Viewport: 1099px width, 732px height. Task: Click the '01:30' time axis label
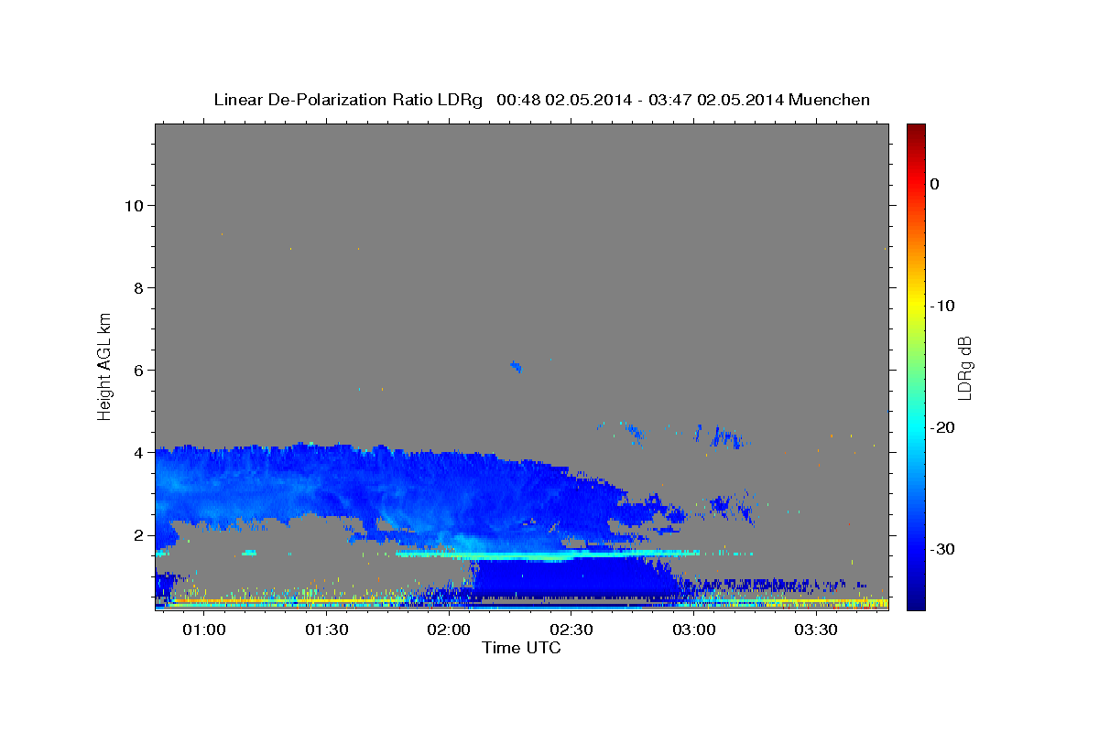pyautogui.click(x=326, y=630)
